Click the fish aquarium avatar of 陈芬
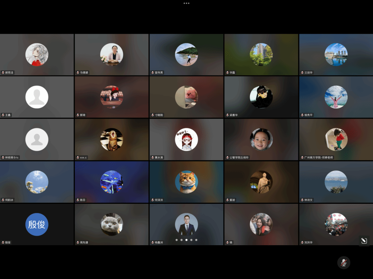This screenshot has width=373, height=279. click(x=112, y=182)
